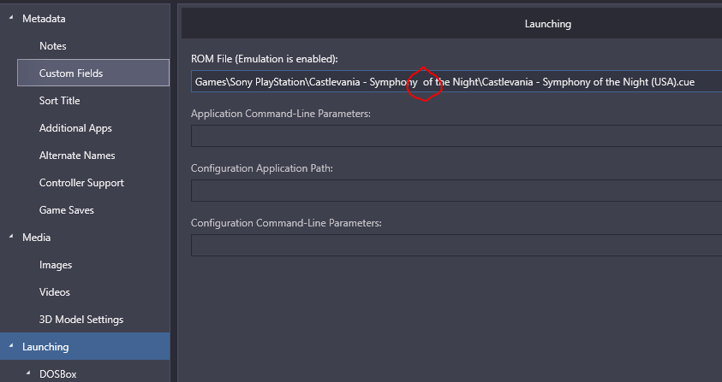Open the Notes page
This screenshot has height=382, width=722.
click(52, 46)
